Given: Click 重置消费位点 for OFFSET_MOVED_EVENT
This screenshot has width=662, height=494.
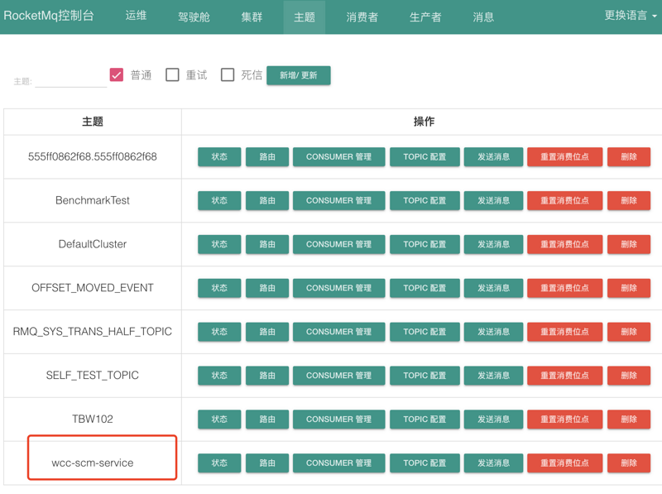Looking at the screenshot, I should [564, 288].
